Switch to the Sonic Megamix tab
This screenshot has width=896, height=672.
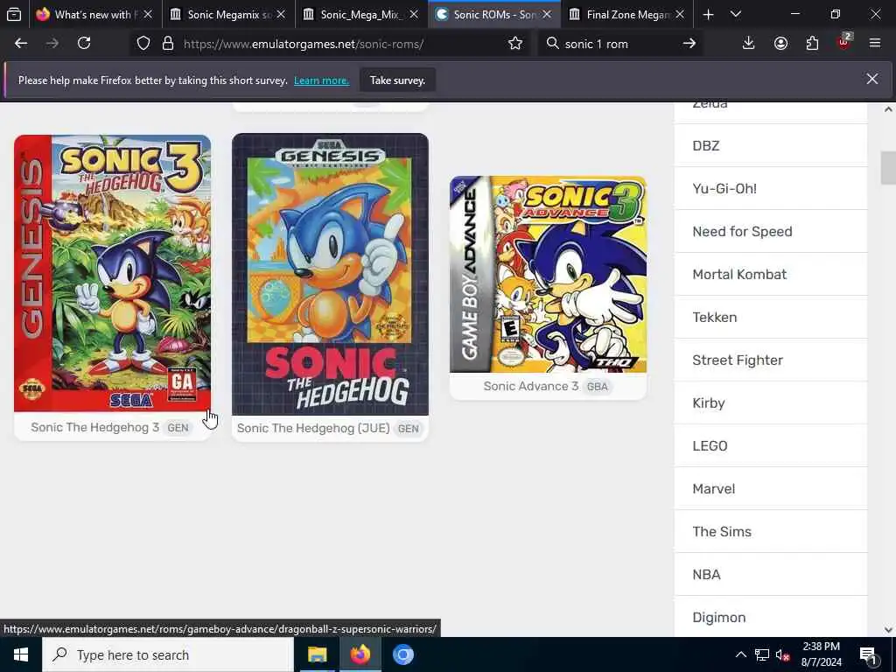pos(223,14)
